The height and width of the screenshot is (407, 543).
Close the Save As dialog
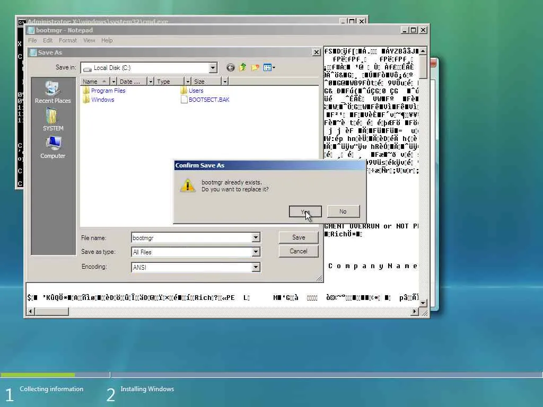[317, 52]
